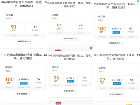Open 实时排行 under rank 第762名
Screen dimensions: 140x105
click(x=70, y=81)
